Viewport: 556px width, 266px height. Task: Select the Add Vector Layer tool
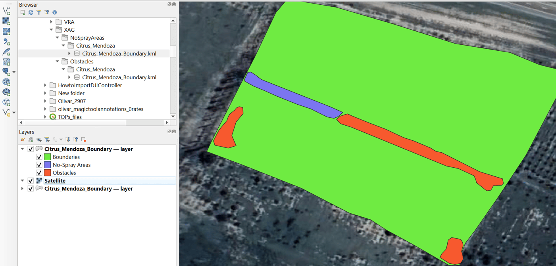pos(6,11)
